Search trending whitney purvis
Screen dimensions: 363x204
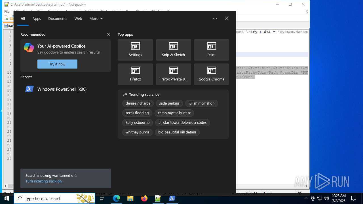pyautogui.click(x=138, y=132)
